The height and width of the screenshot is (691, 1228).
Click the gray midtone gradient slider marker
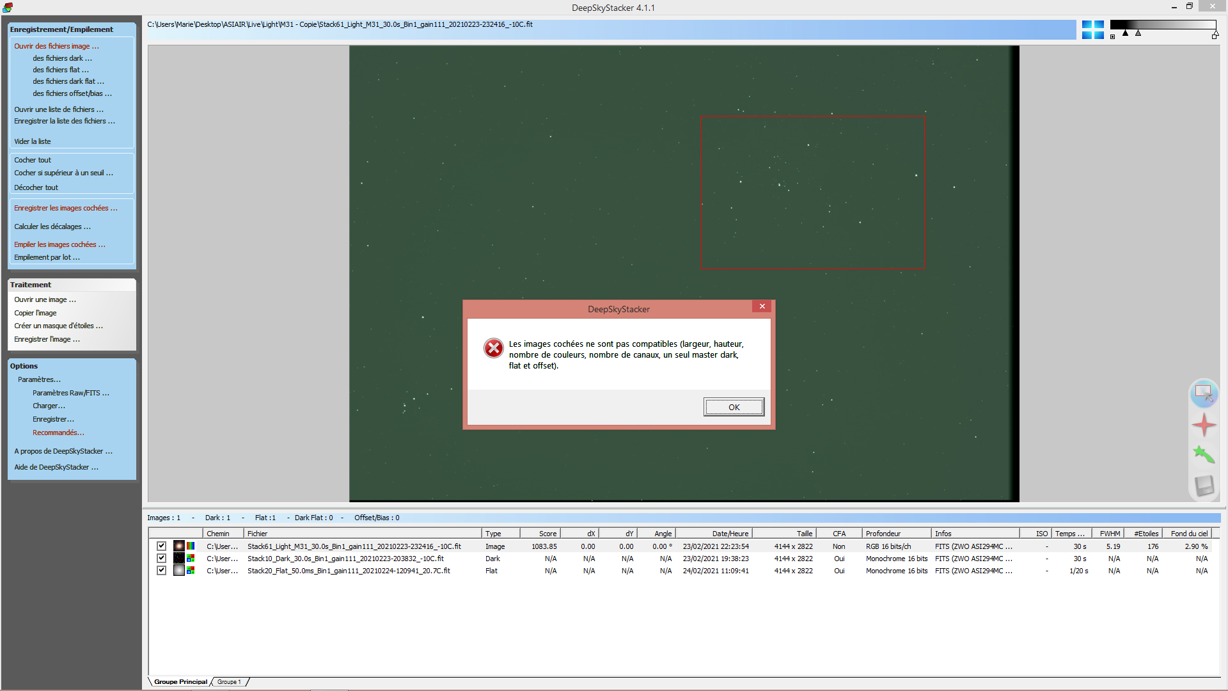tap(1138, 33)
